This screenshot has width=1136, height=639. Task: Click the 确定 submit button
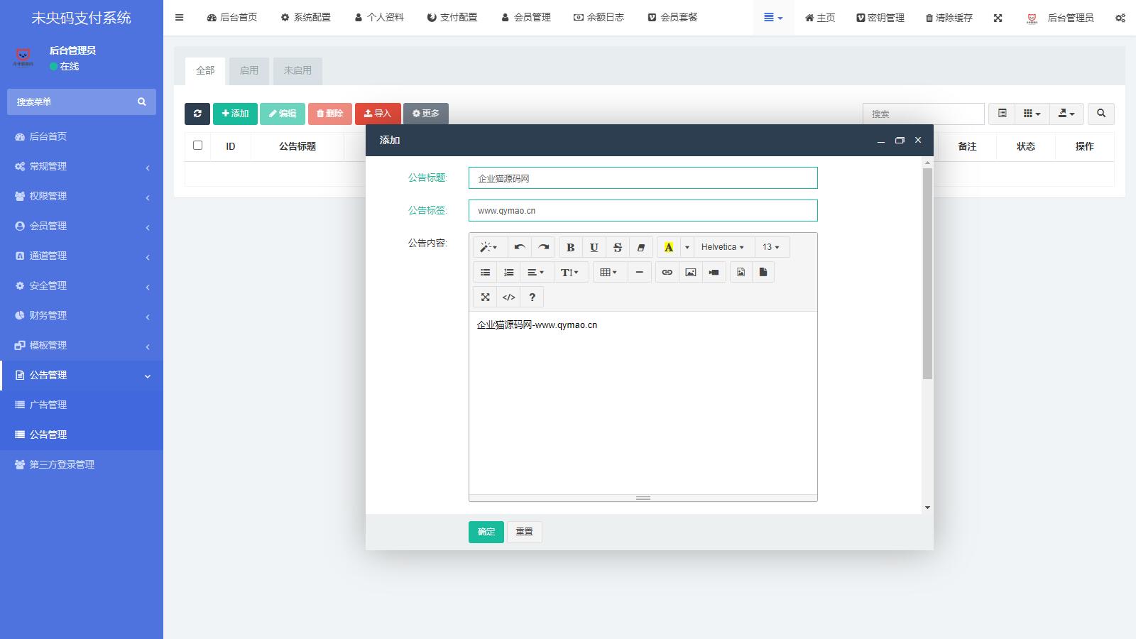coord(486,532)
